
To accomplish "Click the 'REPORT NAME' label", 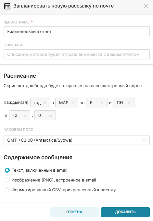I will click(x=17, y=22).
